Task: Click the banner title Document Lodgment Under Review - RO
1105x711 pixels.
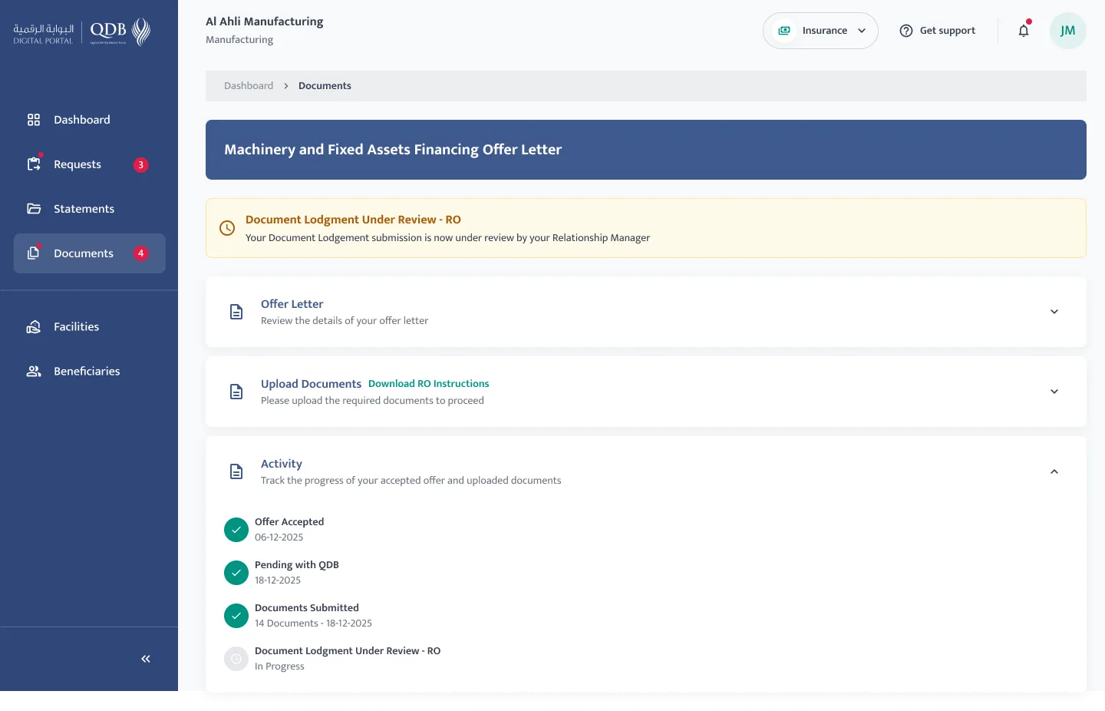Action: pos(353,220)
